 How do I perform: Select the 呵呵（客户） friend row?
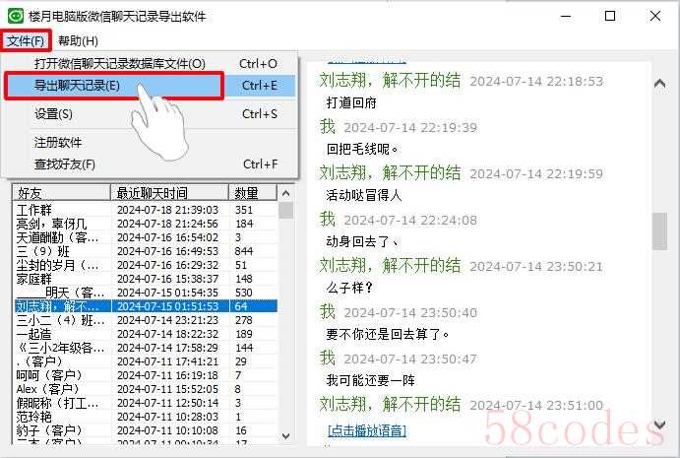(146, 375)
